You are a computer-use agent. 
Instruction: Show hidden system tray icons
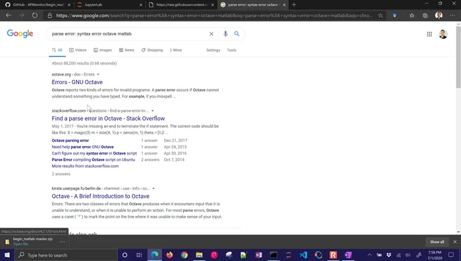click(369, 255)
